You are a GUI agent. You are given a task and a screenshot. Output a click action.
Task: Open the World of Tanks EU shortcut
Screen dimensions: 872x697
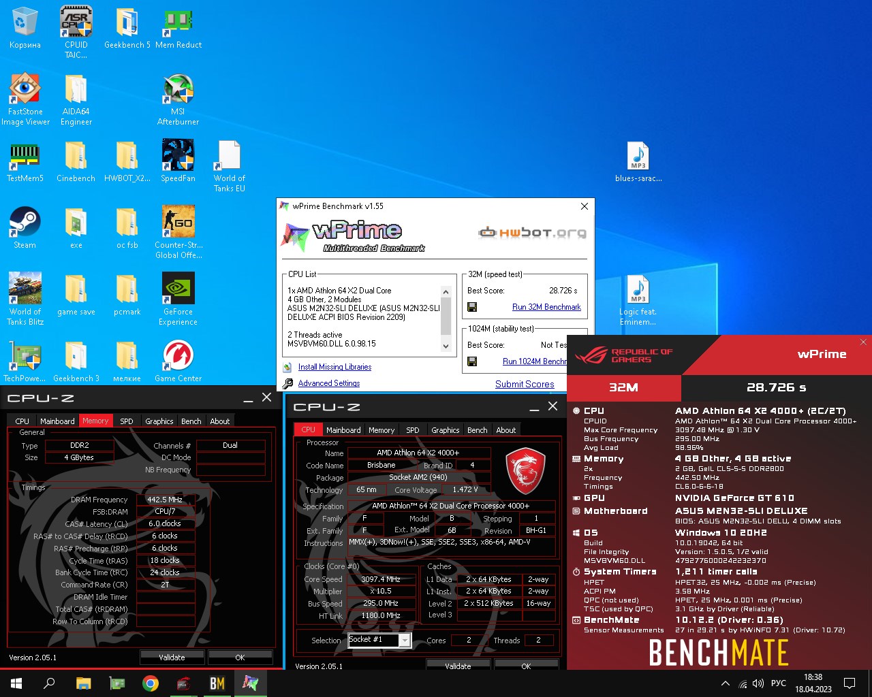230,165
